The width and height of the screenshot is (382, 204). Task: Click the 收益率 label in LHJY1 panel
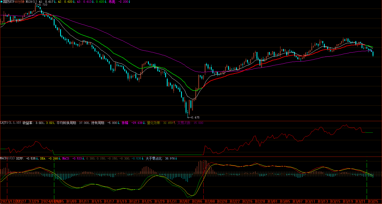click(28, 123)
